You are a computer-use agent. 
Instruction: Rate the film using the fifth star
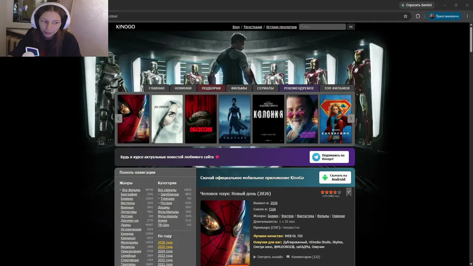point(339,192)
